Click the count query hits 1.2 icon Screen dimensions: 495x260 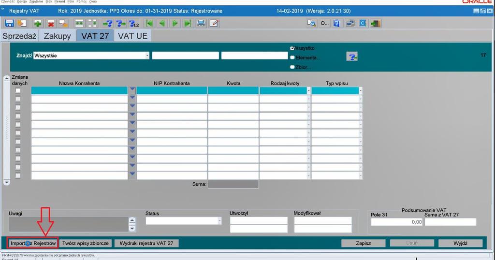tap(134, 23)
